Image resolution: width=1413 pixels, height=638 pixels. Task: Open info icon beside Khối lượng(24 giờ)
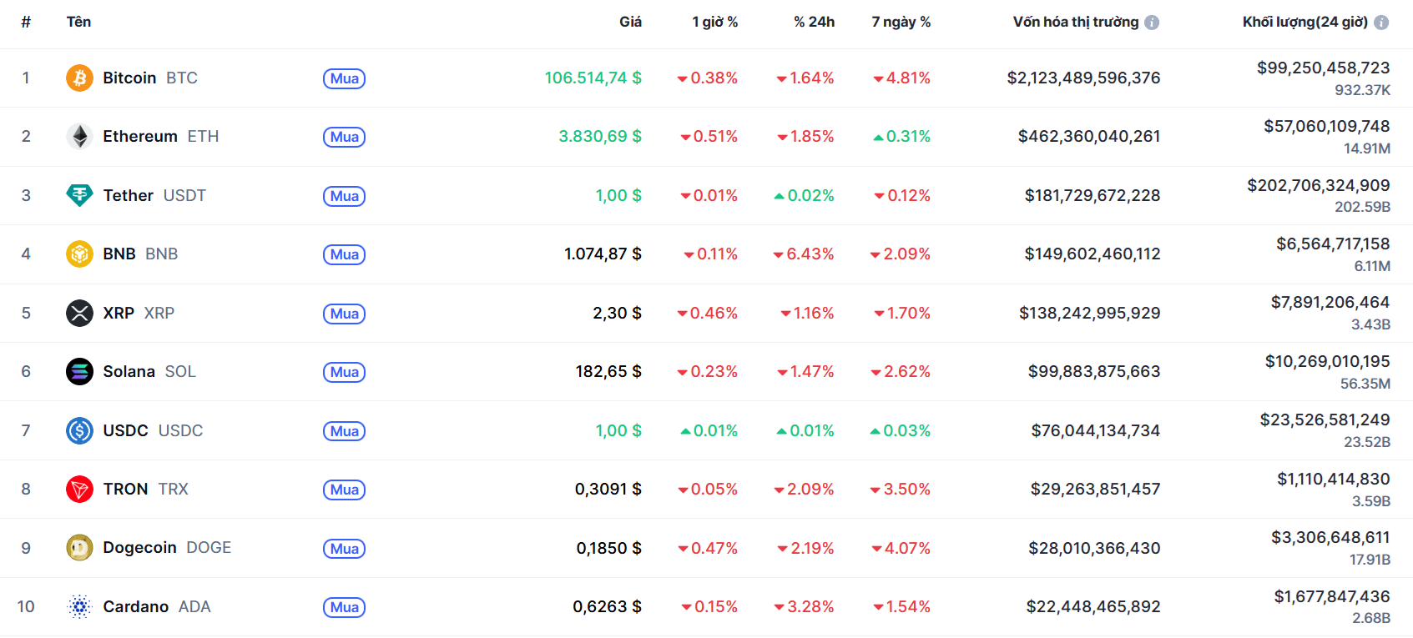1381,23
